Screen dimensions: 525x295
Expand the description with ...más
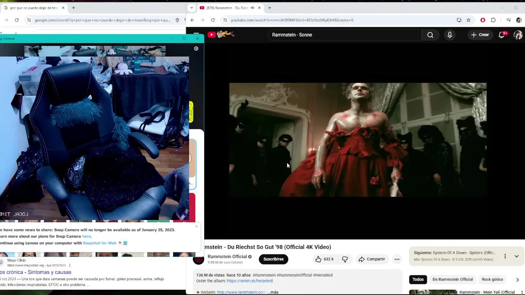click(273, 292)
